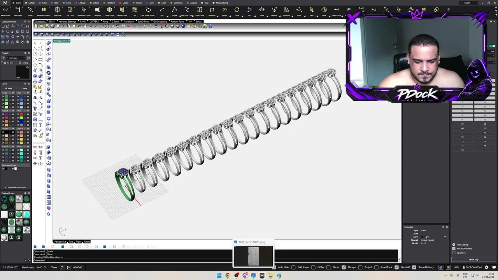Toggle the Gumball checkbox
Image resolution: width=498 pixels, height=280 pixels.
397,268
